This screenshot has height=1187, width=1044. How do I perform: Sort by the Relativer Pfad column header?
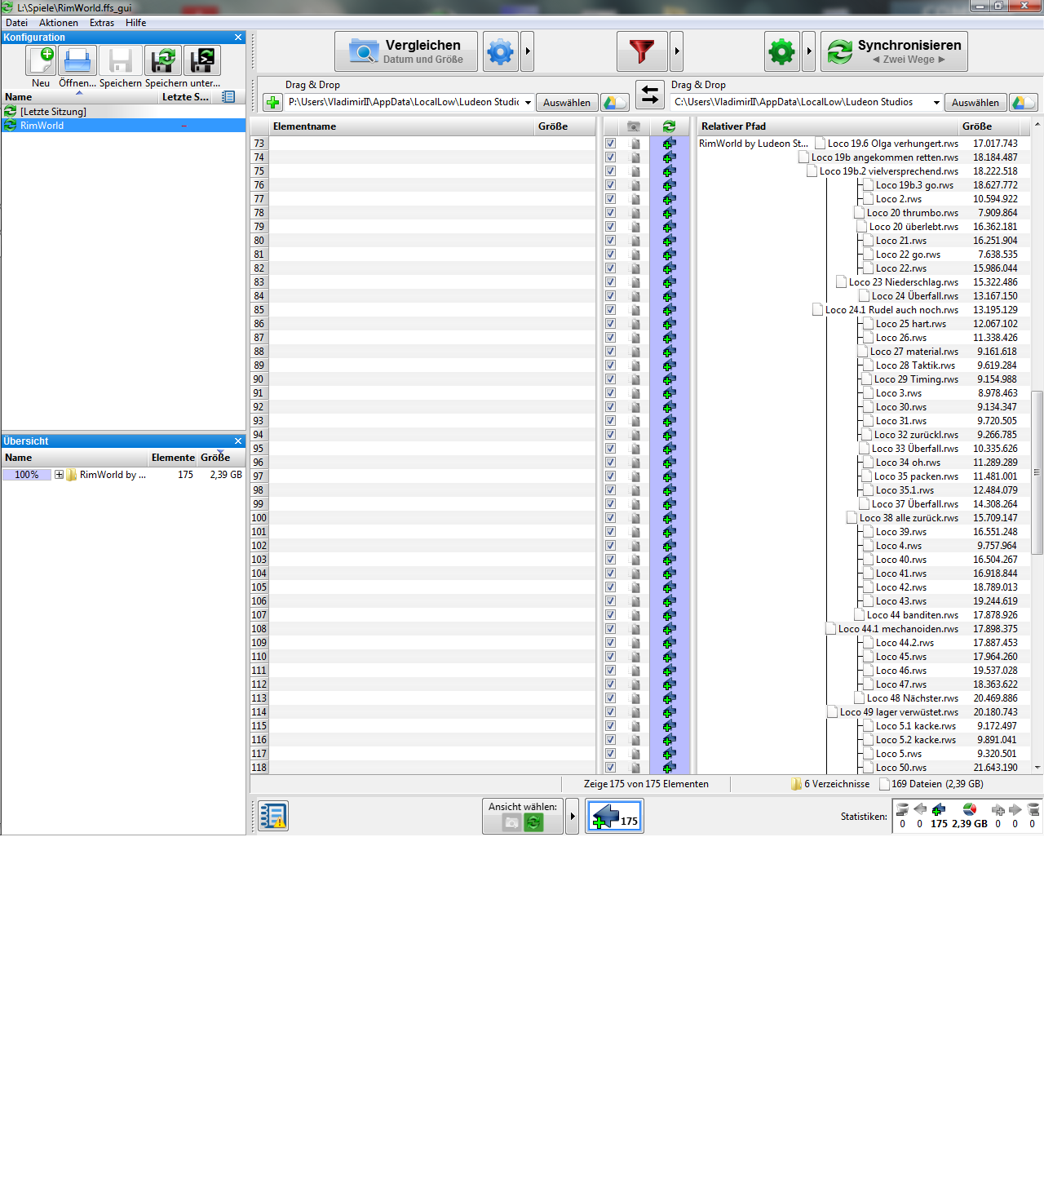click(x=827, y=126)
